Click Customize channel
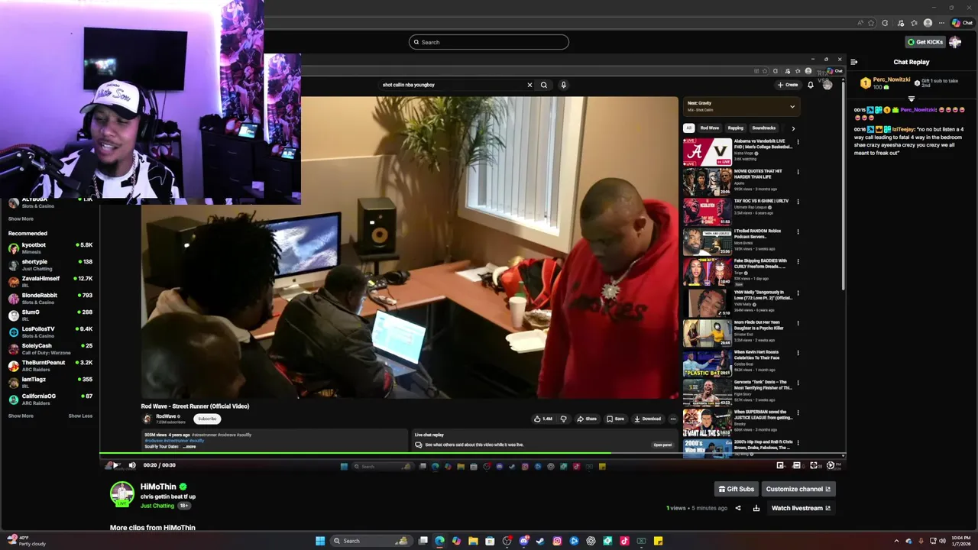Screen dimensions: 978x550 click(x=798, y=489)
